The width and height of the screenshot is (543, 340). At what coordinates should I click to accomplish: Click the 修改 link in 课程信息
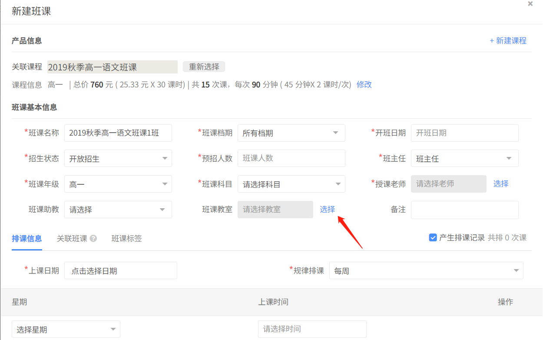[364, 84]
